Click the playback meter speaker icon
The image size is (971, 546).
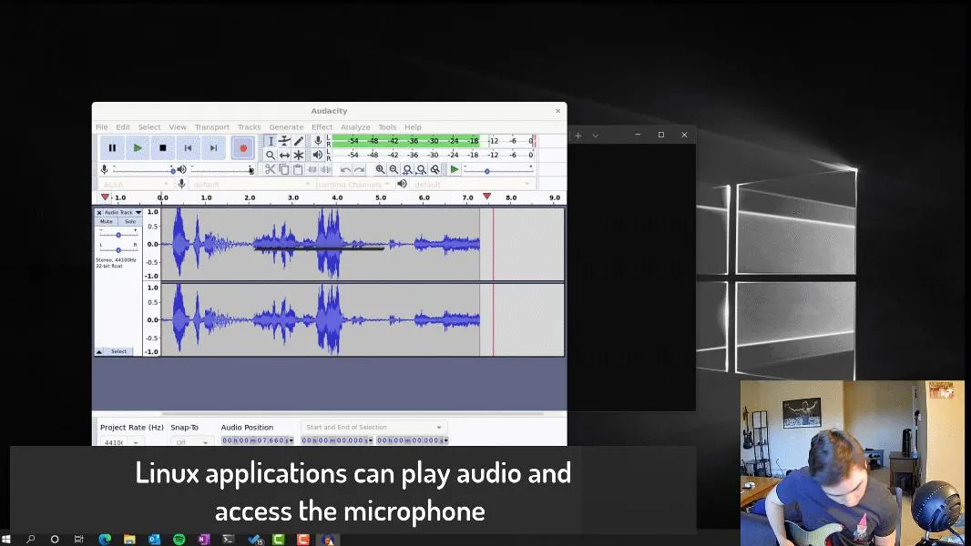(x=318, y=156)
